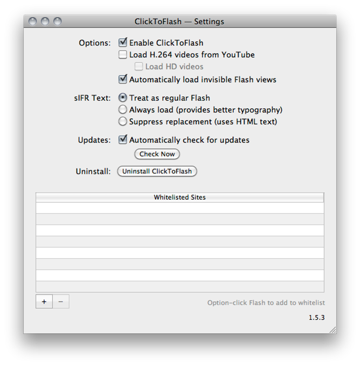Click the ClickToFlash — Settings title

(x=179, y=22)
